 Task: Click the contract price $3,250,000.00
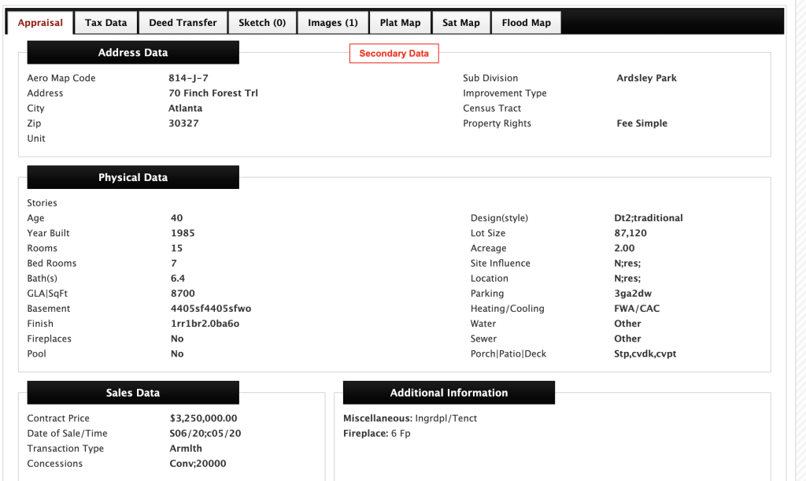click(203, 418)
